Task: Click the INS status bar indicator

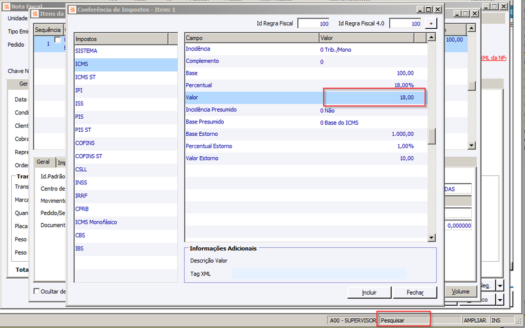Action: tap(501, 320)
